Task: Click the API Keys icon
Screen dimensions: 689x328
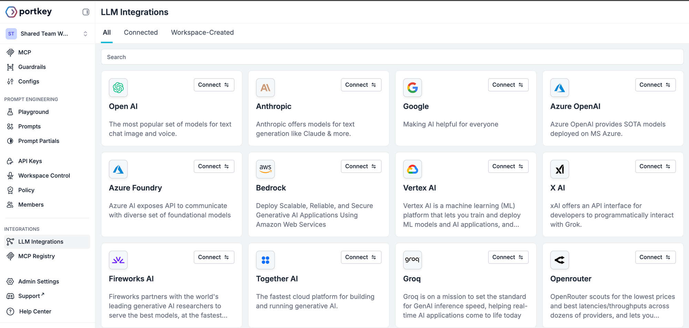Action: tap(10, 161)
